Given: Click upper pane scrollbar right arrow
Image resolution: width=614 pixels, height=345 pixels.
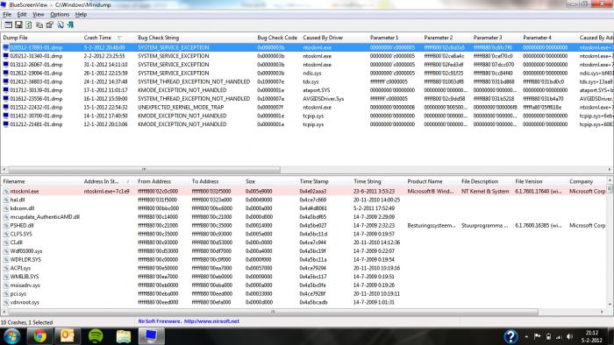Looking at the screenshot, I should click(610, 170).
